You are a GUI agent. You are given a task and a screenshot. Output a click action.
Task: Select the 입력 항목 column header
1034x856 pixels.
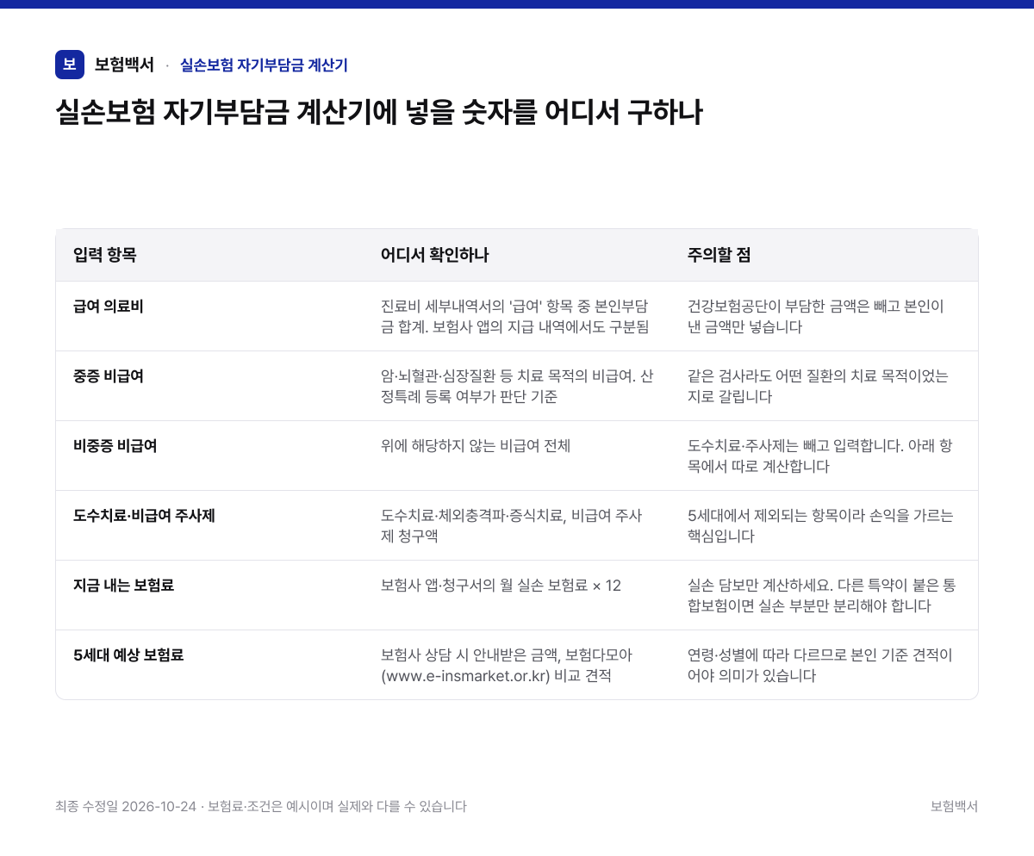pos(105,255)
